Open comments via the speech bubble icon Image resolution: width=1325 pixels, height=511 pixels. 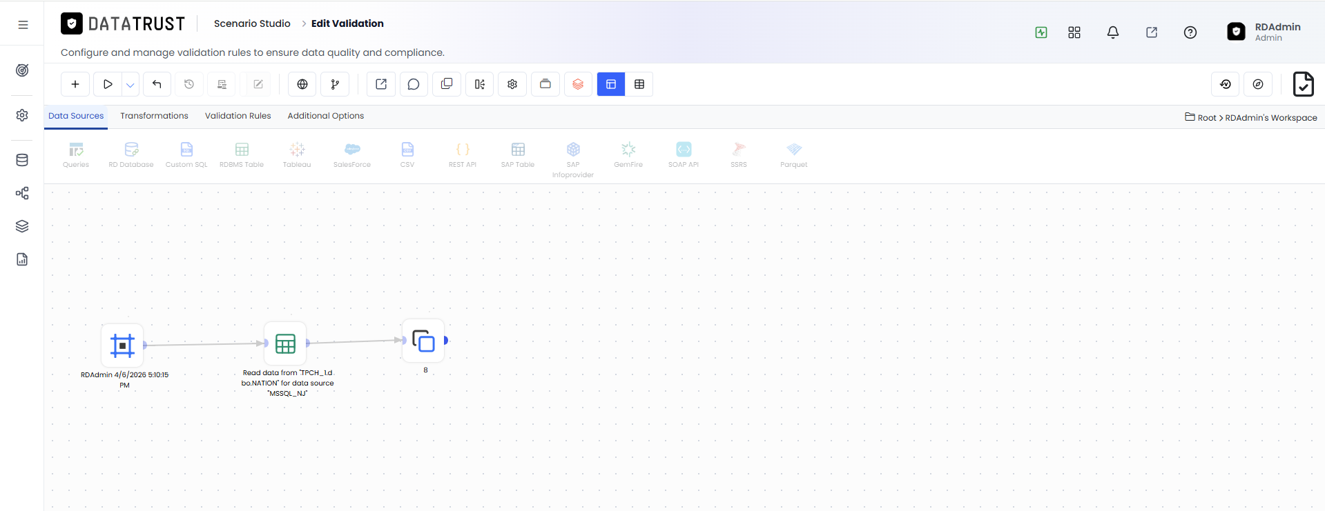point(414,84)
